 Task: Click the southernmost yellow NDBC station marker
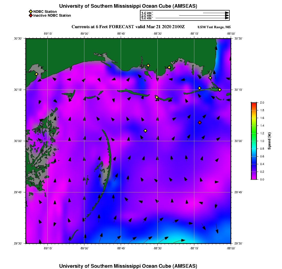click(x=145, y=131)
